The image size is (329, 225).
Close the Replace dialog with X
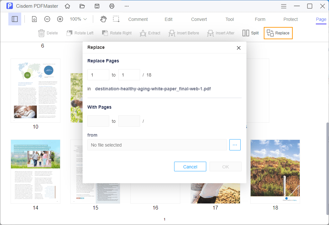tap(239, 48)
